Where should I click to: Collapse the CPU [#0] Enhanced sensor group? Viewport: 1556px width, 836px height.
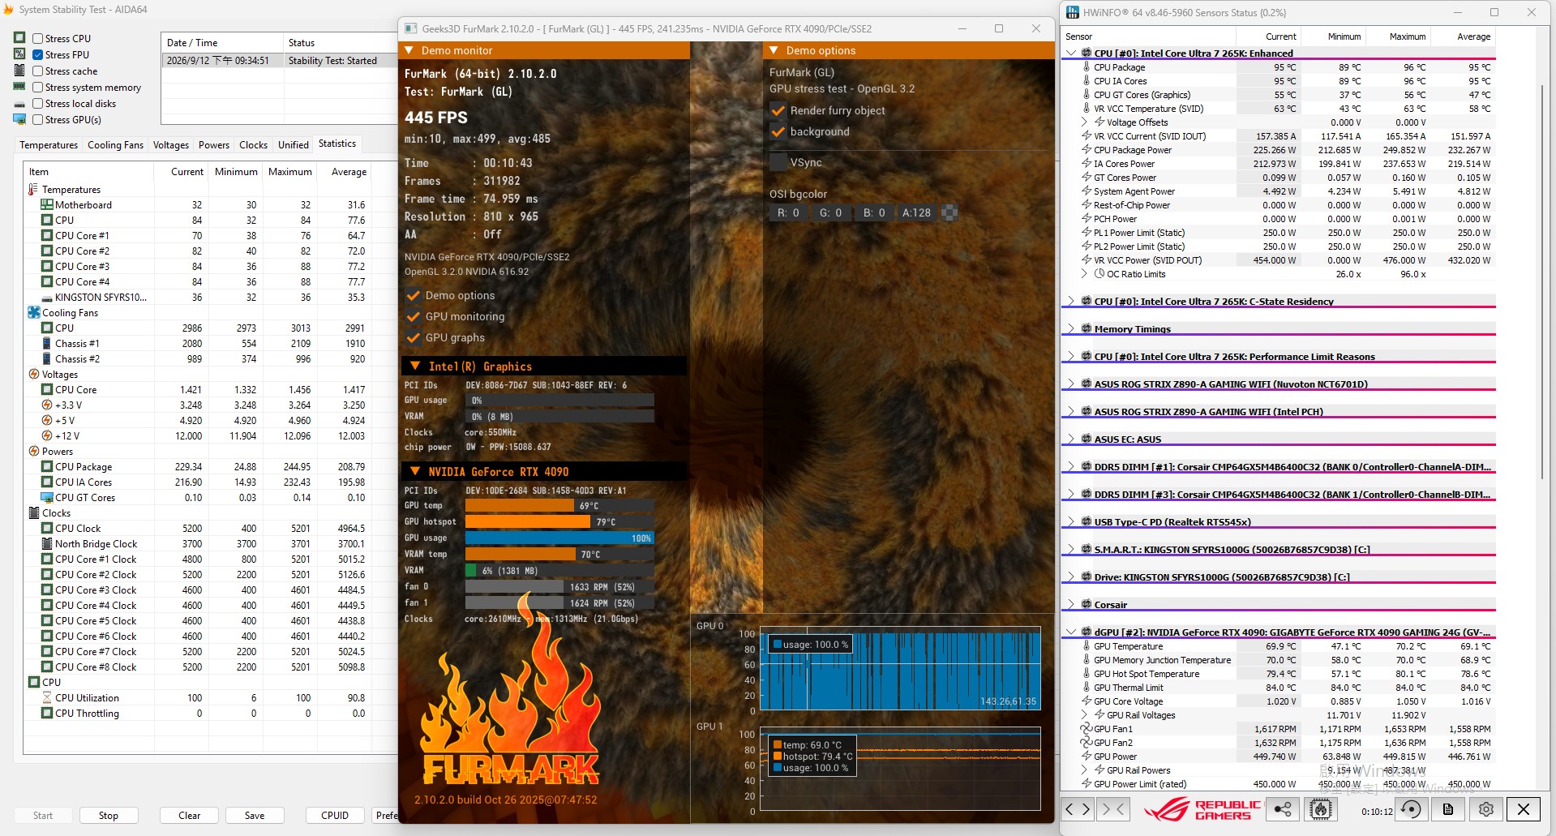(1071, 53)
